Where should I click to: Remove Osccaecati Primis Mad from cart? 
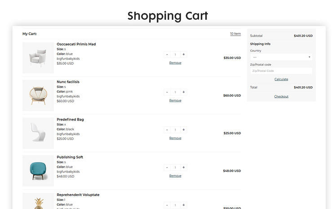click(175, 63)
